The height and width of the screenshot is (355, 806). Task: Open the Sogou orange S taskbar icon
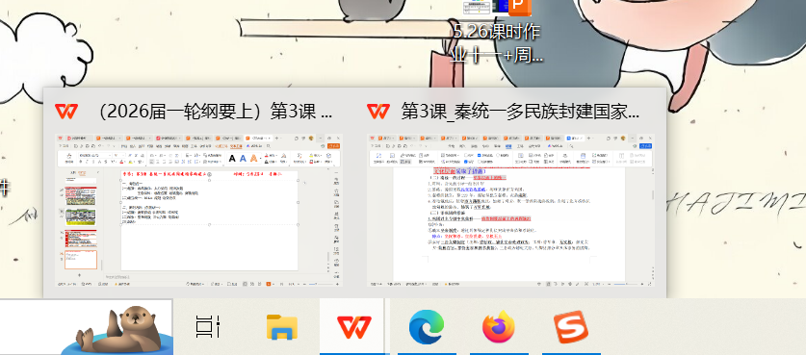tap(571, 327)
